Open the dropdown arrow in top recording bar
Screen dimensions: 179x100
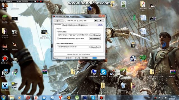coord(32,1)
